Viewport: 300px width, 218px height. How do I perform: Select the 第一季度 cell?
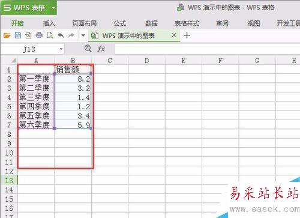pos(36,79)
